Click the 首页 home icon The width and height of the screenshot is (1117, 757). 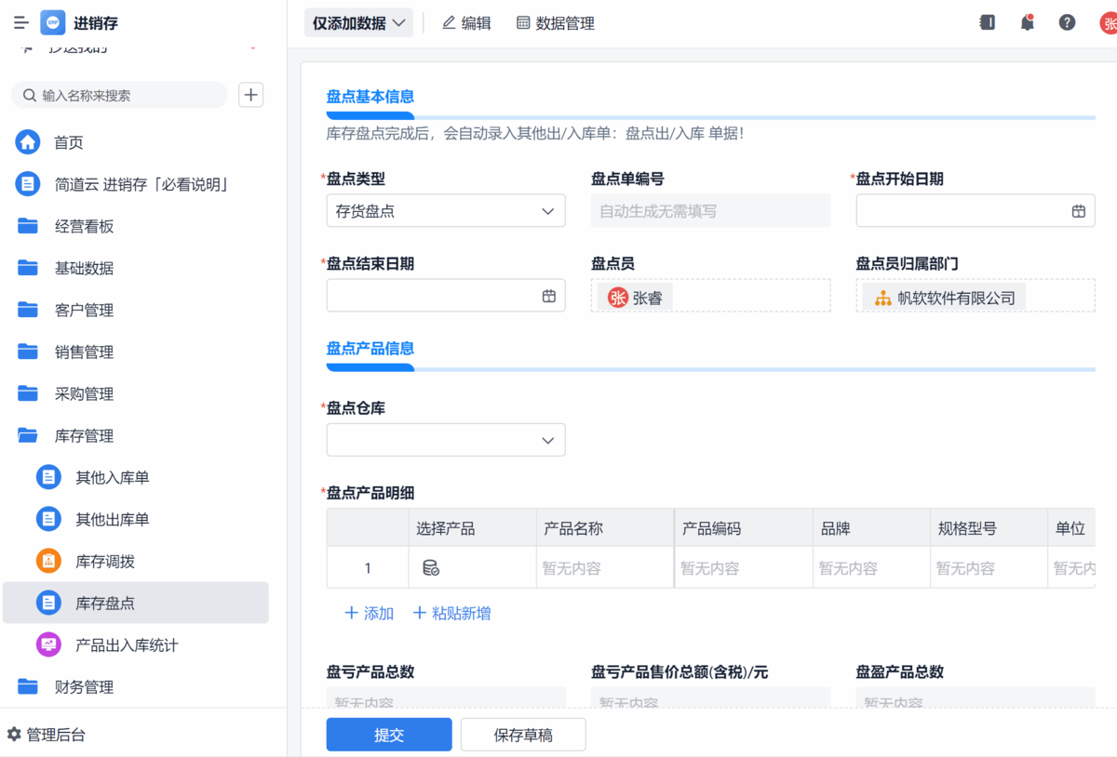pyautogui.click(x=28, y=142)
